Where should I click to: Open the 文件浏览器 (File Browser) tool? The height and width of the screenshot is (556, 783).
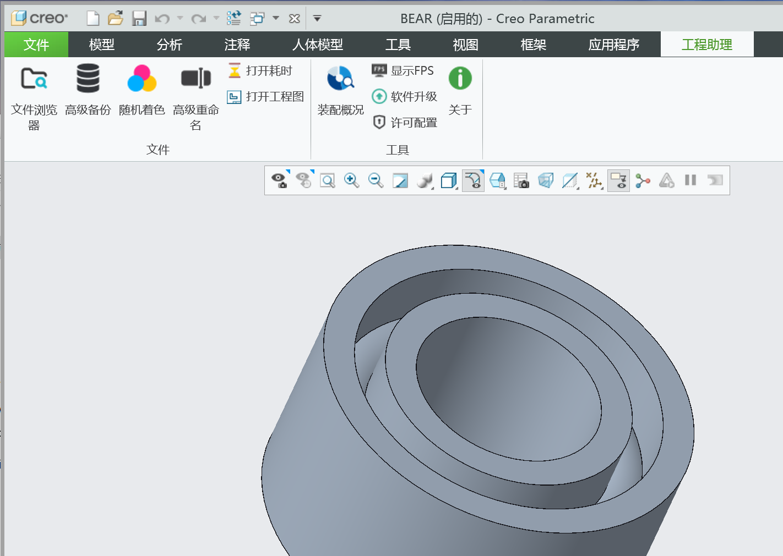[34, 93]
